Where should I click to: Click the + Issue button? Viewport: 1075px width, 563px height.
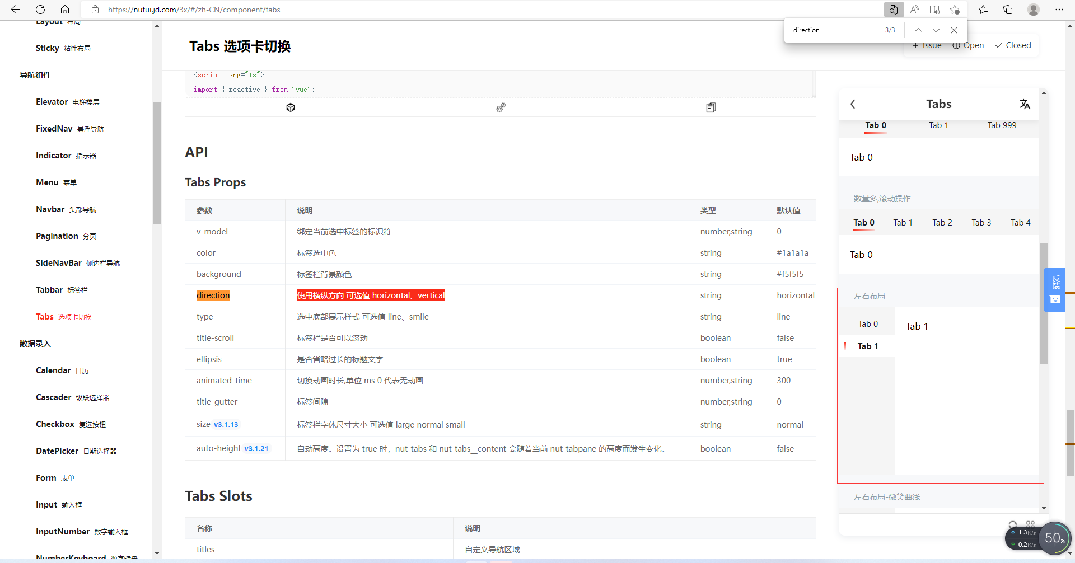927,45
